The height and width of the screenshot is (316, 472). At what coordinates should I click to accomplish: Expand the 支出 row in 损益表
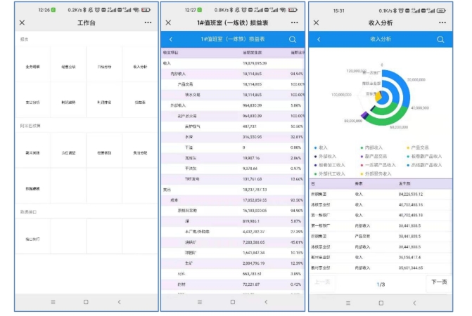tap(167, 190)
